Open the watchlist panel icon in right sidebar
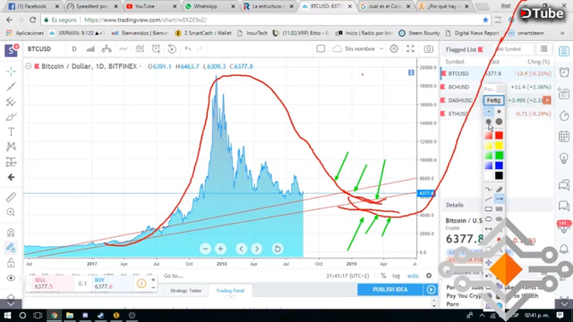 coord(564,51)
